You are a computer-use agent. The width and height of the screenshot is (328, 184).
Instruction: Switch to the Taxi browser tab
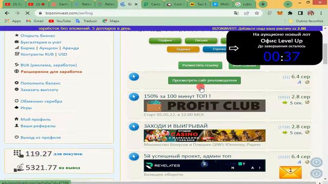pos(198,4)
